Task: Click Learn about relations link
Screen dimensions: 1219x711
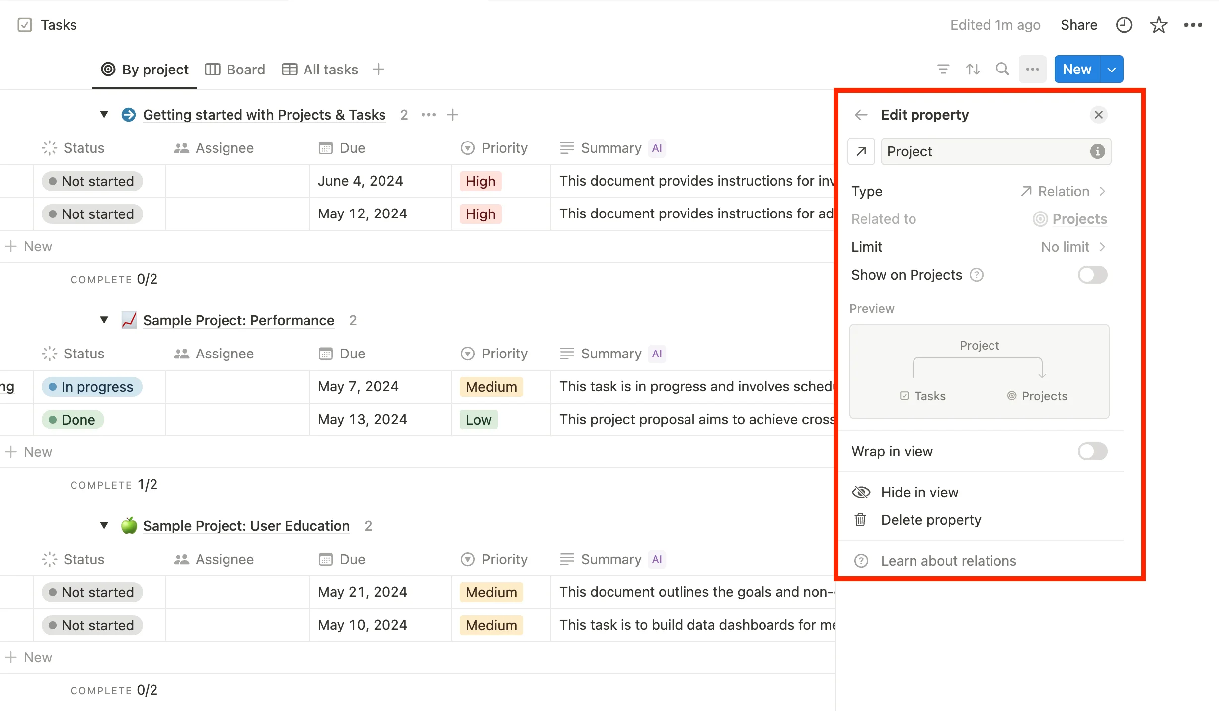Action: point(948,561)
